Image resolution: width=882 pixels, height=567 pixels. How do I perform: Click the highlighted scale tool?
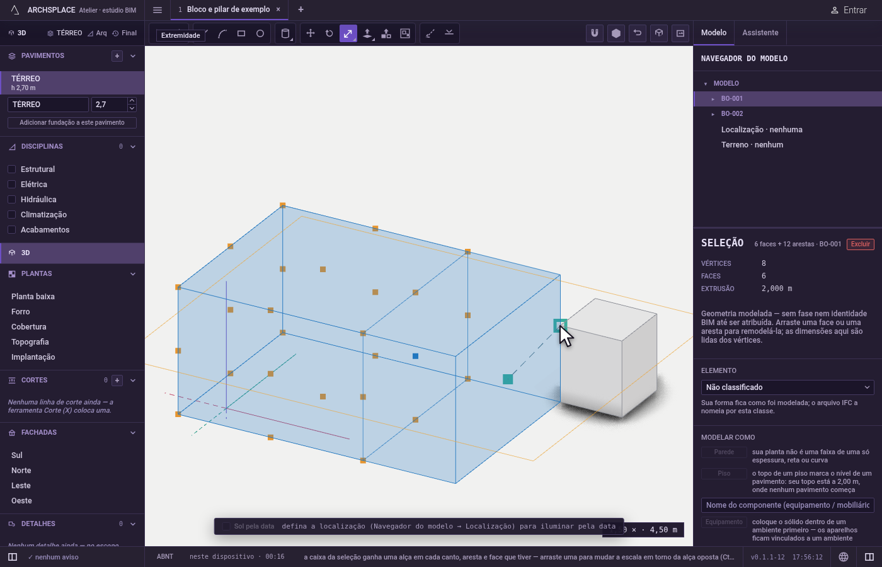point(348,33)
